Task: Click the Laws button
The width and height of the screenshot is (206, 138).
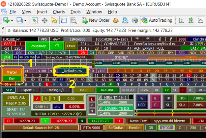Action: click(71, 46)
